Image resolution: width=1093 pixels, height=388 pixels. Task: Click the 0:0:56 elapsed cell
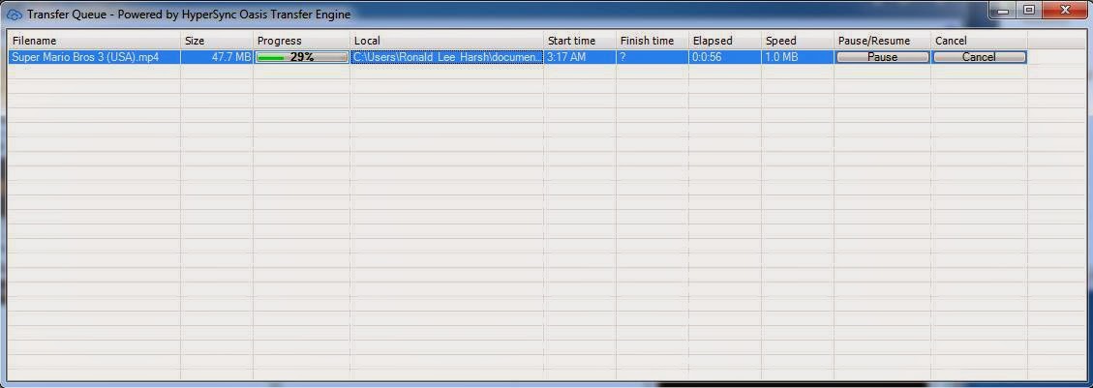pos(725,57)
